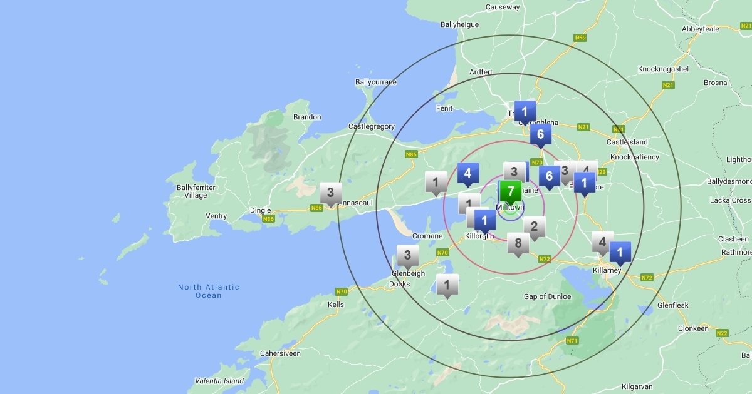Select the blue marker 1 above Killorglin
The height and width of the screenshot is (394, 752).
point(484,220)
